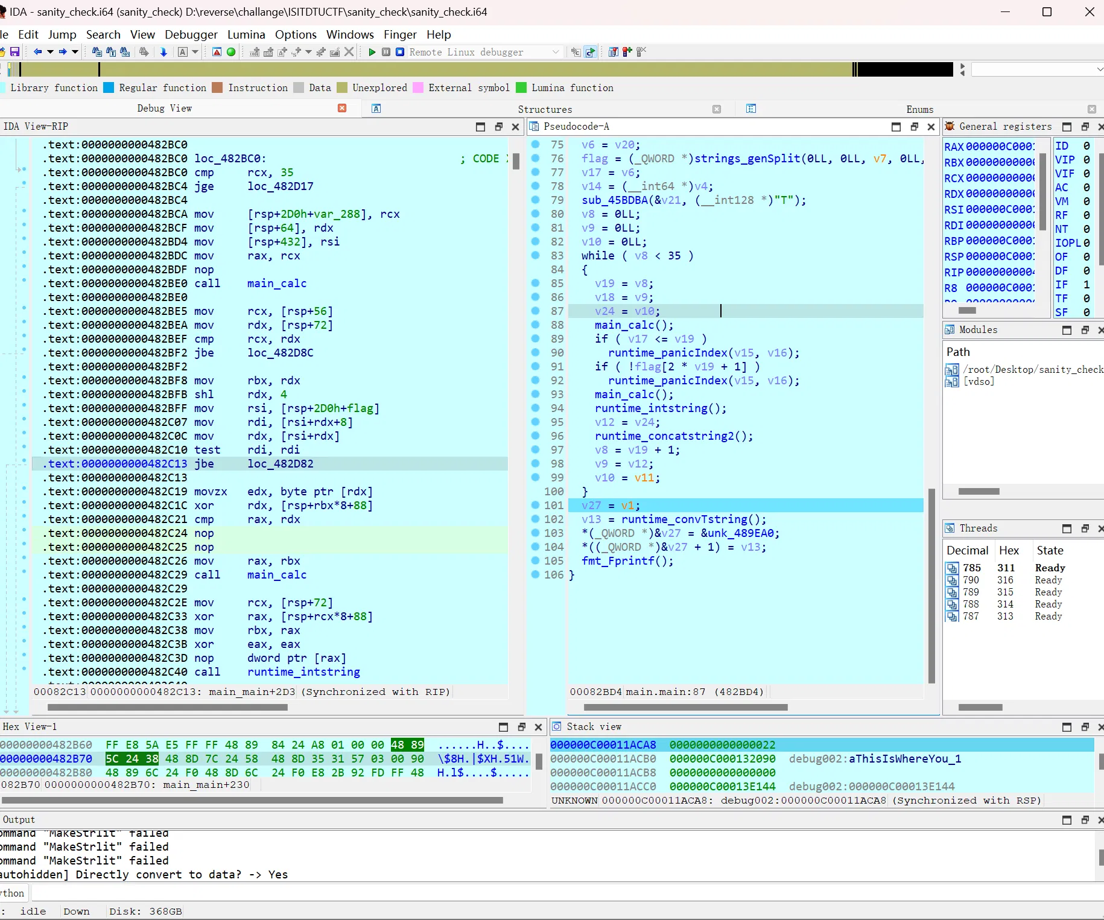Click the debugger windows list icon
This screenshot has width=1104, height=920.
[x=614, y=52]
